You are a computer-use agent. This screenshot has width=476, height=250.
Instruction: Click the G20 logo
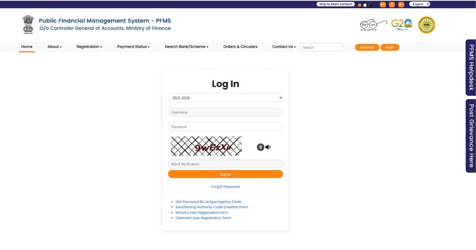[x=401, y=25]
